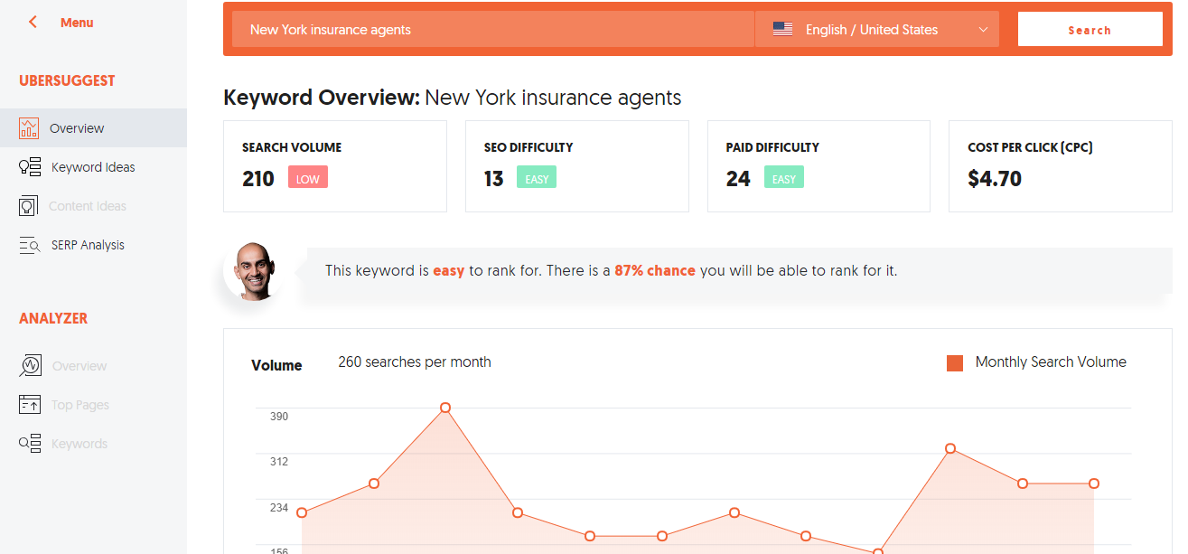Click the ANALYZER section heading
This screenshot has height=554, width=1188.
[x=53, y=318]
